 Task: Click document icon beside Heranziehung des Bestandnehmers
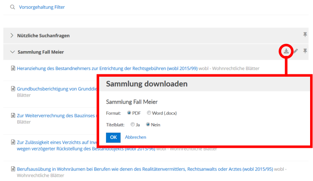click(x=13, y=69)
